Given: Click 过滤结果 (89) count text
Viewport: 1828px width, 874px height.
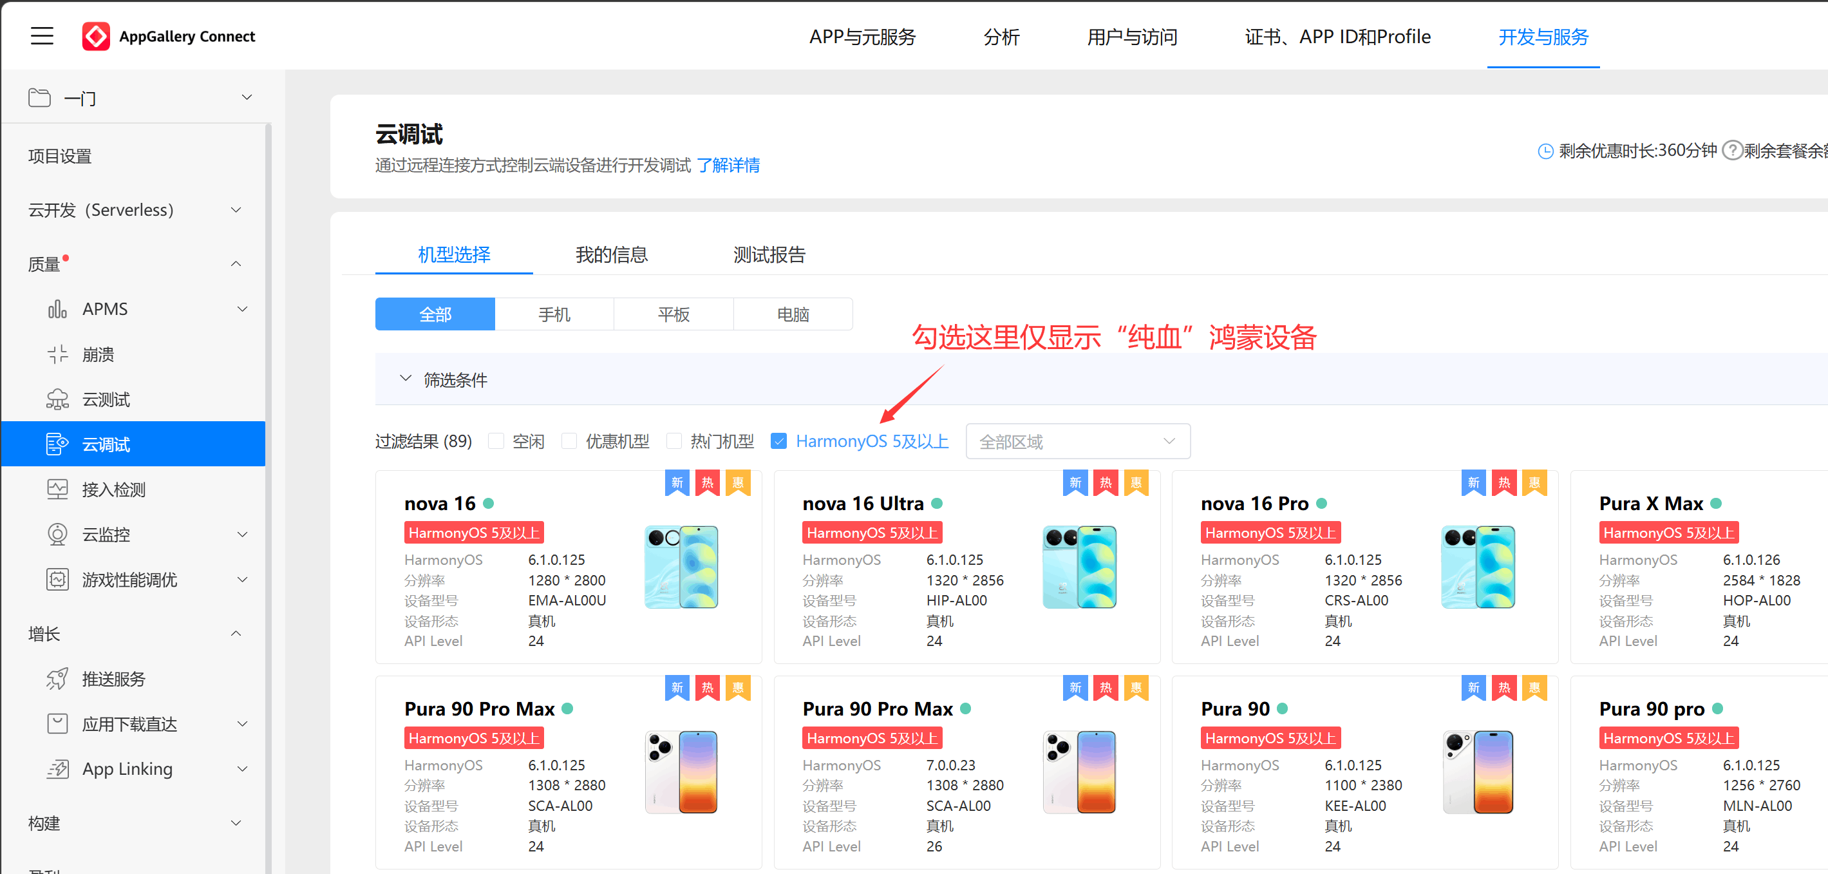Looking at the screenshot, I should point(424,442).
